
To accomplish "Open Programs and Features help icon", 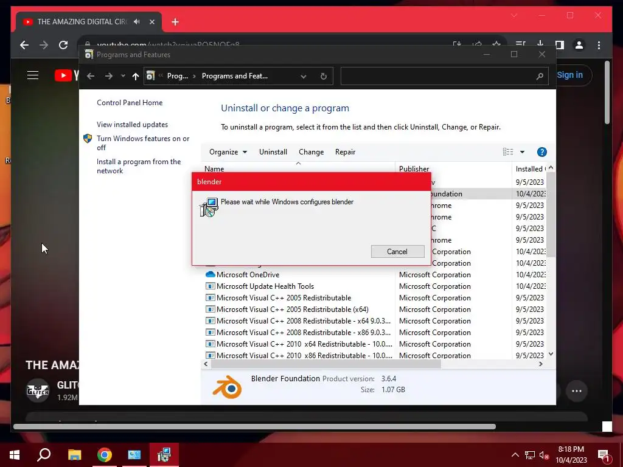I will (541, 152).
